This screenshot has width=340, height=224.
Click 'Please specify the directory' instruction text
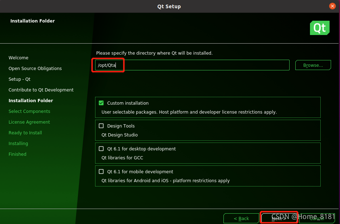click(x=154, y=53)
